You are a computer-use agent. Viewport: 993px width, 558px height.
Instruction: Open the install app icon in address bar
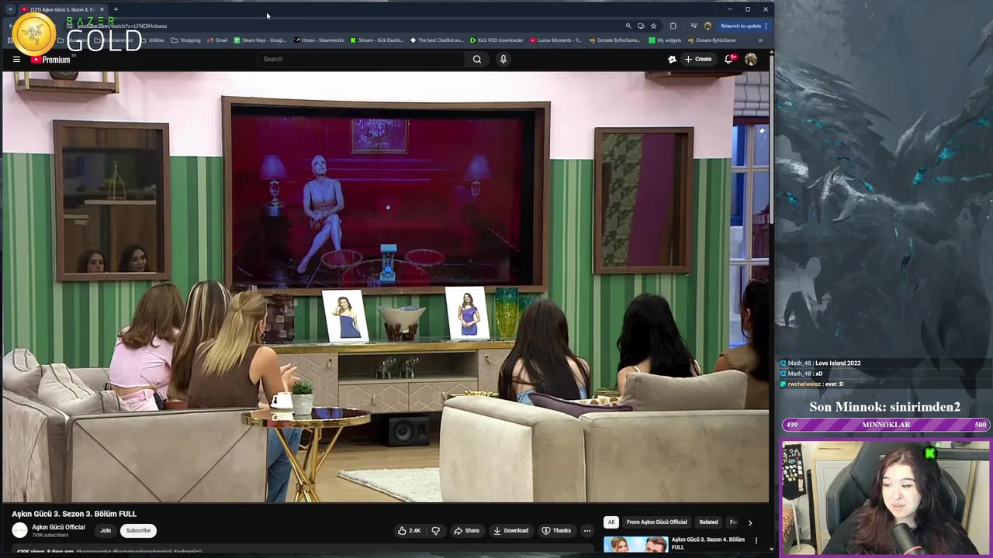[x=641, y=26]
